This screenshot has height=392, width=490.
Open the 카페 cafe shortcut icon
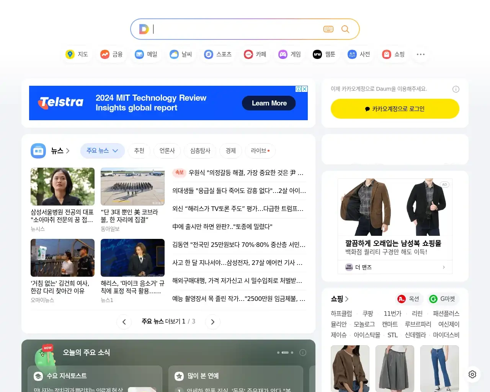click(248, 54)
